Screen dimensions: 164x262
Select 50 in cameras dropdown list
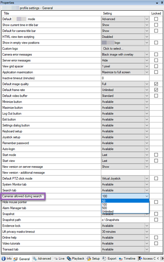coord(125,201)
